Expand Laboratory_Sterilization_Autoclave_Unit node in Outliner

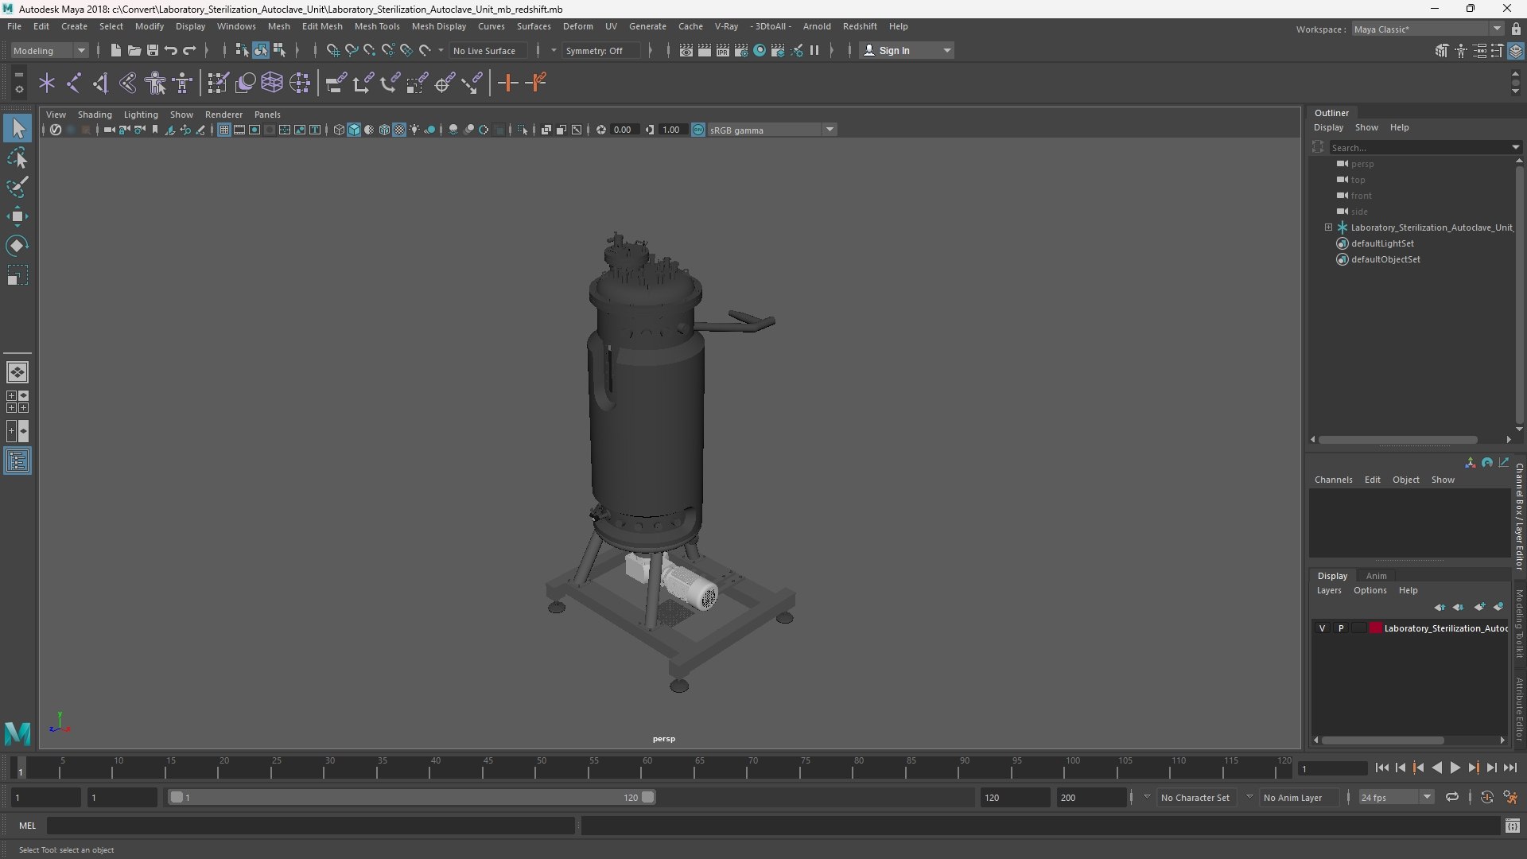click(x=1328, y=227)
